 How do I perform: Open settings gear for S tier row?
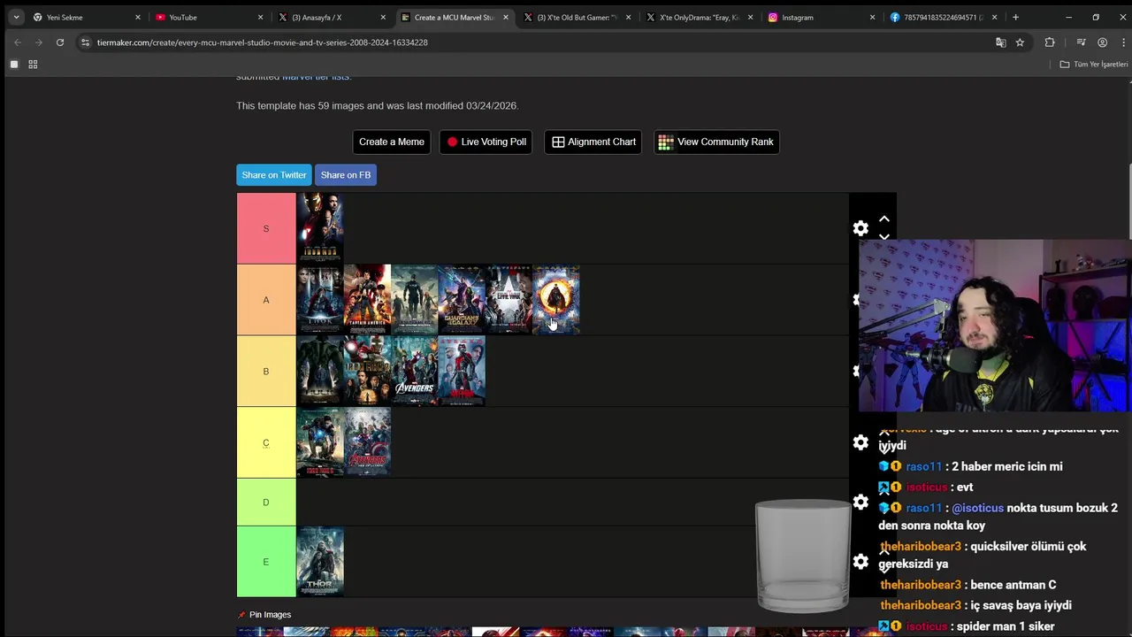(x=860, y=228)
